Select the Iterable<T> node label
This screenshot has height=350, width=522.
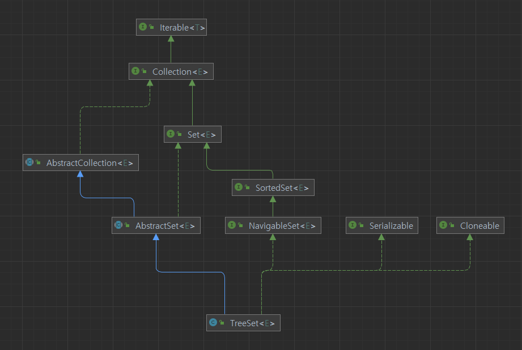click(x=182, y=28)
